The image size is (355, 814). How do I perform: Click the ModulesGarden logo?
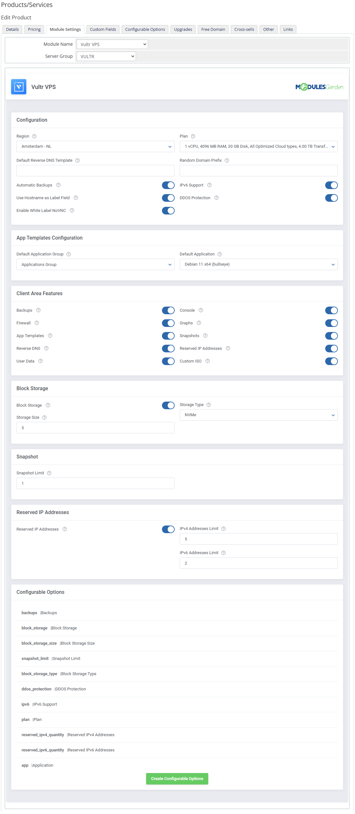319,87
